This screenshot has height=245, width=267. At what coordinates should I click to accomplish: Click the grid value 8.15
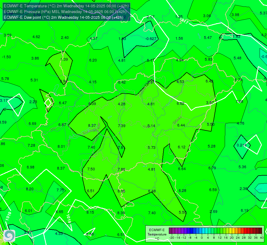(90, 212)
